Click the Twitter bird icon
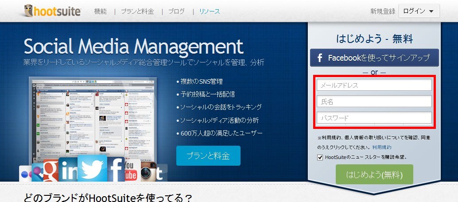 (x=92, y=169)
